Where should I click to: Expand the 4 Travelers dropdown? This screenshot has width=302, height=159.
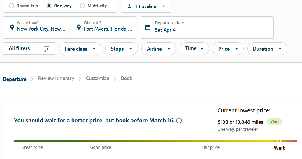click(146, 6)
